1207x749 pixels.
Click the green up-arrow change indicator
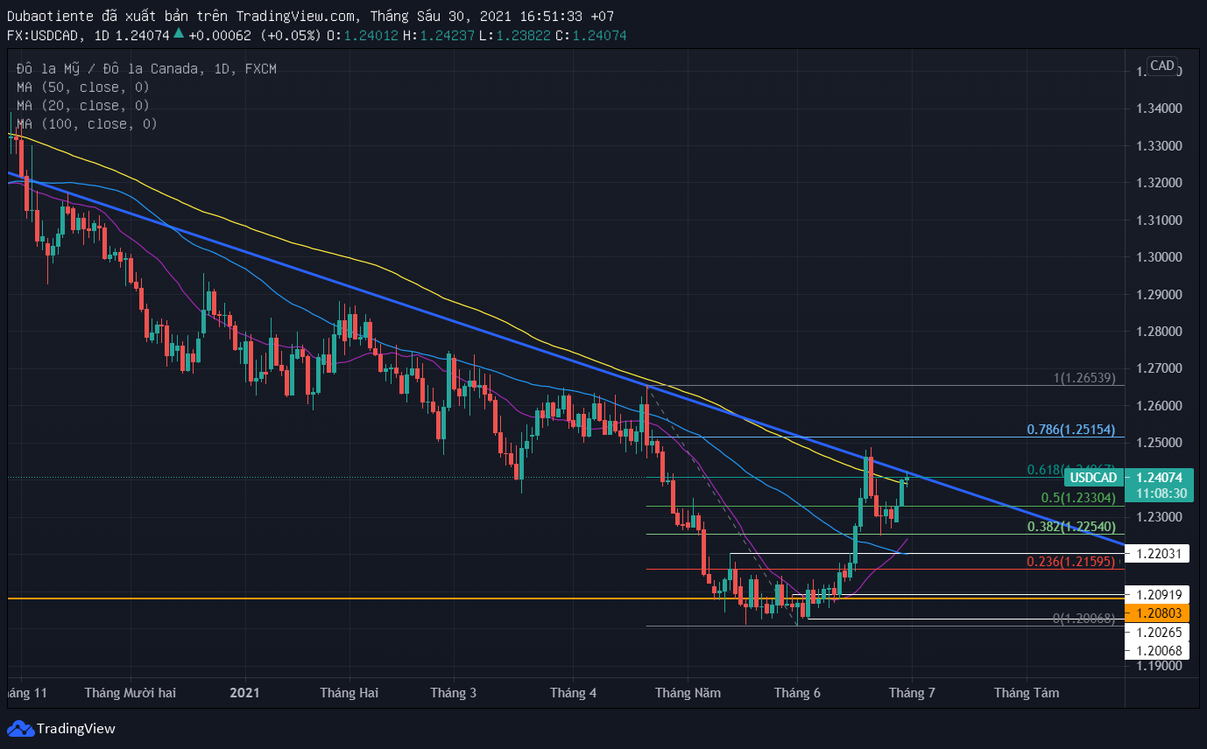pos(179,34)
